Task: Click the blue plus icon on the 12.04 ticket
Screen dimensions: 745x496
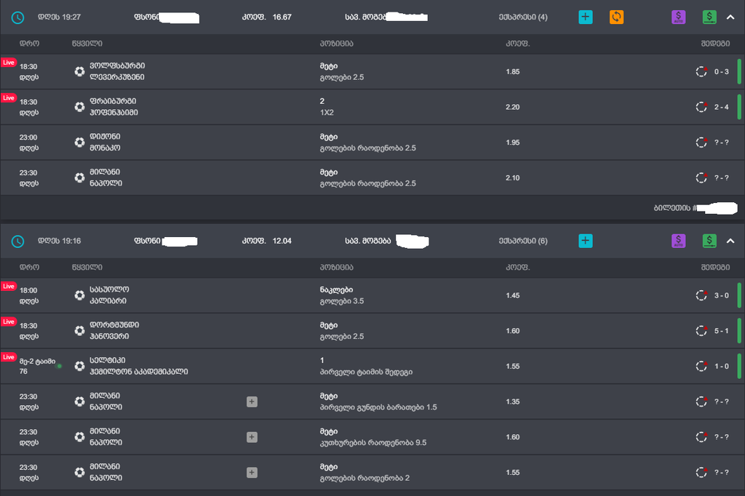Action: (586, 241)
